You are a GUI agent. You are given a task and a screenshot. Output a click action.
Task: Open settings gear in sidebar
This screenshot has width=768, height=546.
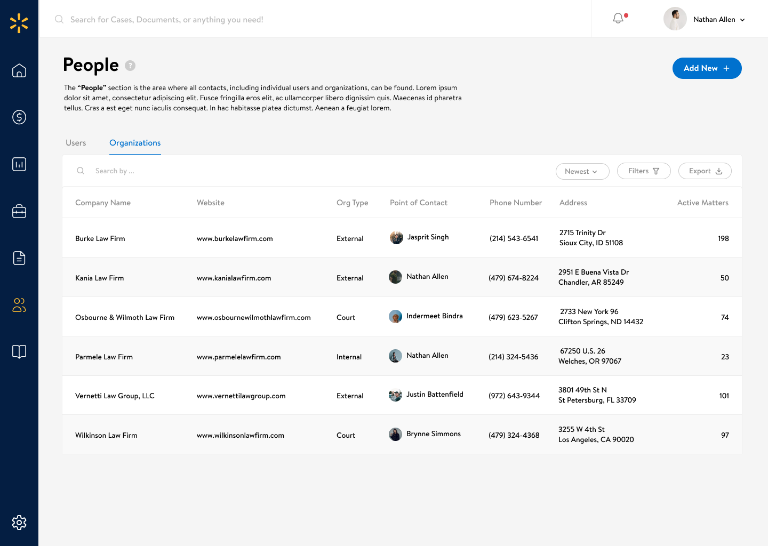tap(19, 523)
